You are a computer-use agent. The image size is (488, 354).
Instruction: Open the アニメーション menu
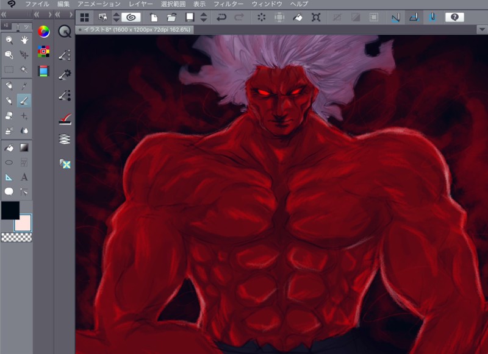click(x=99, y=4)
